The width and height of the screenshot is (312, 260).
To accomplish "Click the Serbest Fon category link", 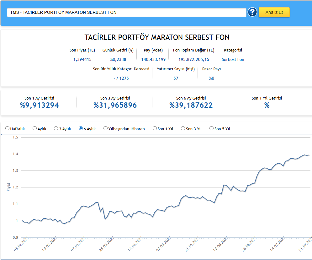I will 233,59.
